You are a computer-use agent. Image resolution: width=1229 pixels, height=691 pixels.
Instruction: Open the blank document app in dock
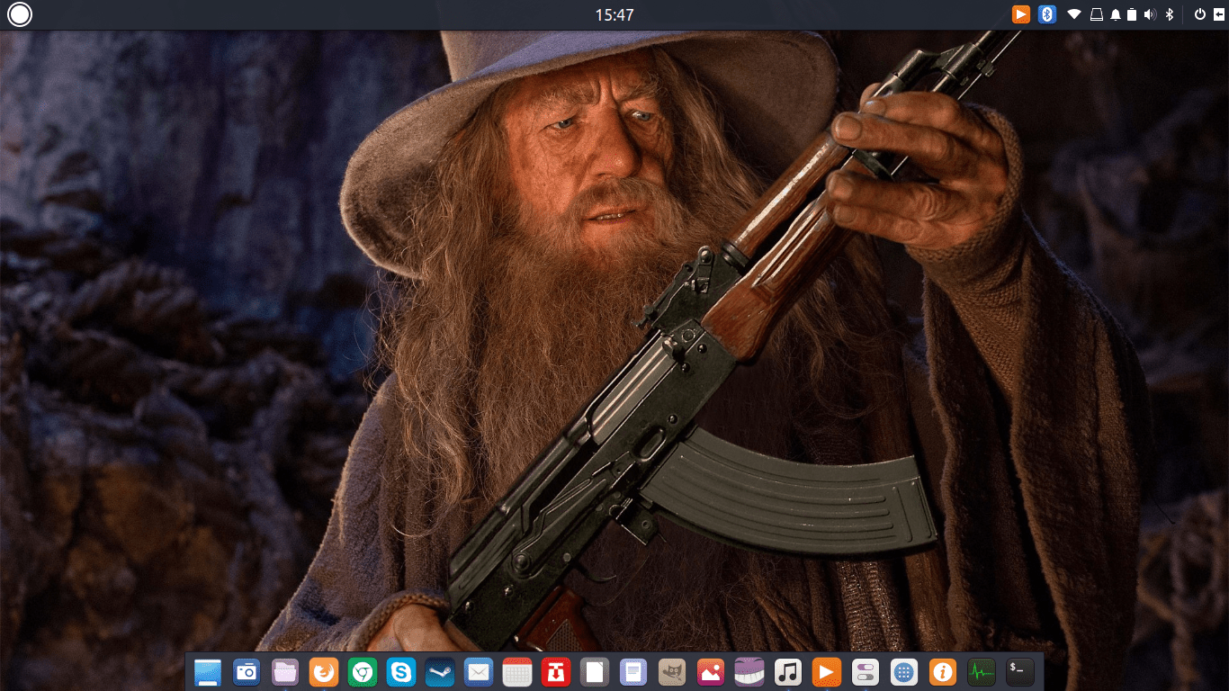point(595,671)
